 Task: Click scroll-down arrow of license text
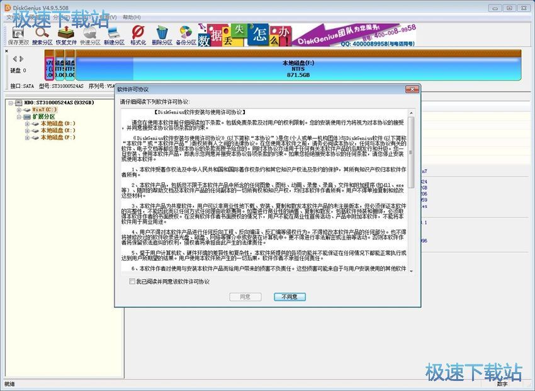pyautogui.click(x=411, y=272)
